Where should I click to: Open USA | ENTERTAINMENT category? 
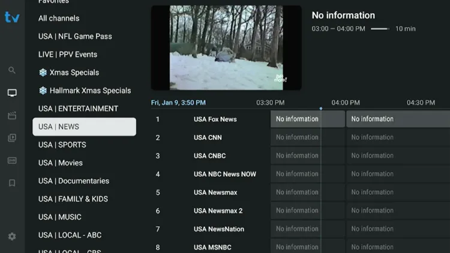tap(79, 109)
